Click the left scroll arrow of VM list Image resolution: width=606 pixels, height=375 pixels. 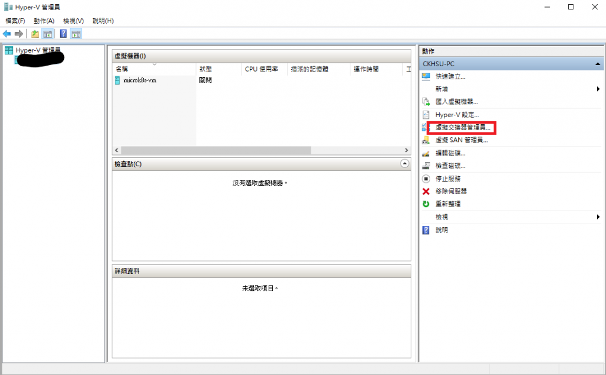pos(117,150)
